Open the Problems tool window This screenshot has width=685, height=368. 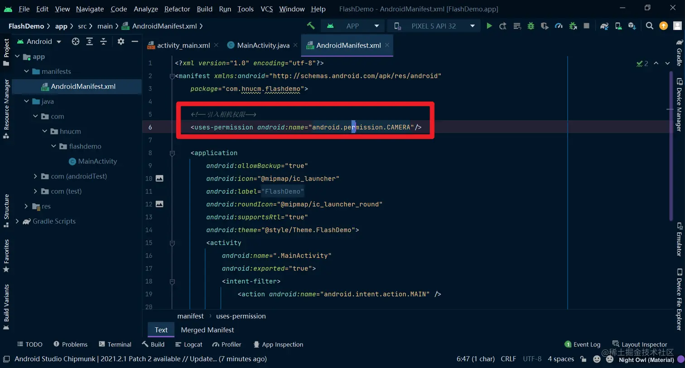tap(71, 344)
